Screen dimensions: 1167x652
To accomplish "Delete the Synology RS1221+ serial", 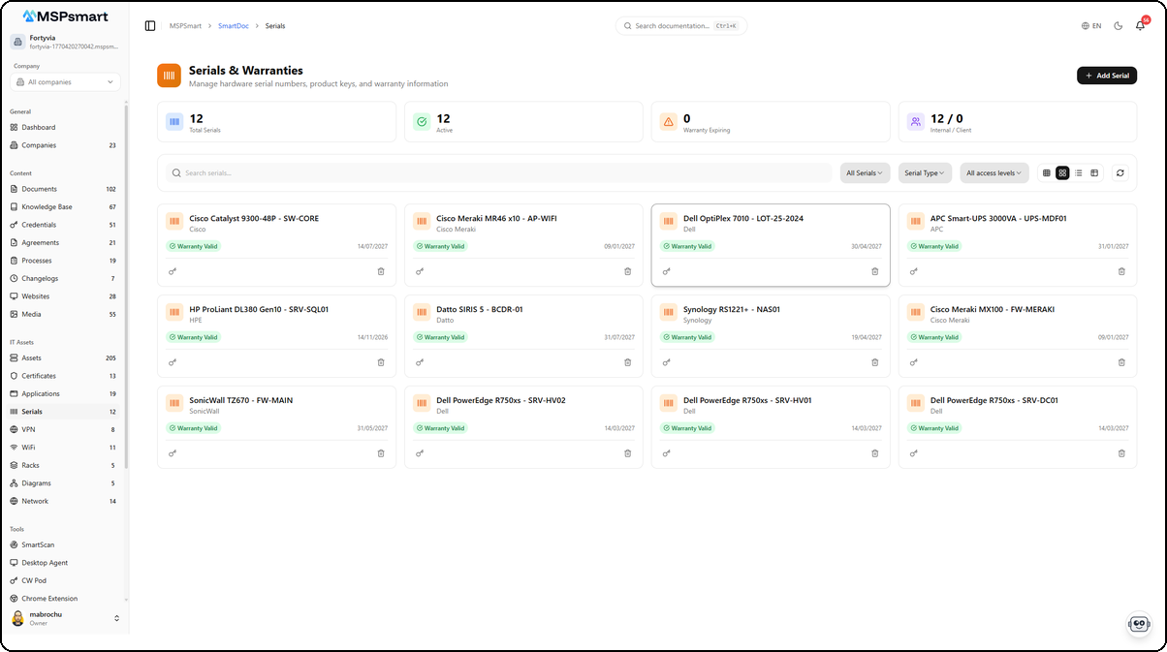I will 874,362.
